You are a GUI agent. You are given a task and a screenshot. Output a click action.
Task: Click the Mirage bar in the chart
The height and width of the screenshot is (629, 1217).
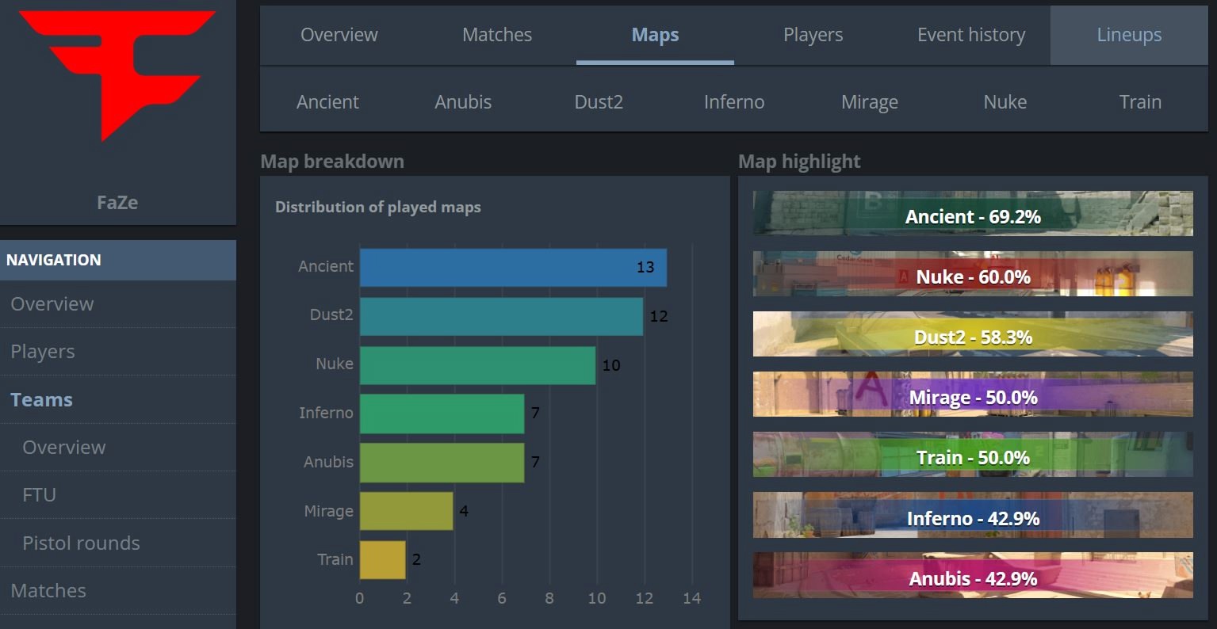(x=406, y=511)
